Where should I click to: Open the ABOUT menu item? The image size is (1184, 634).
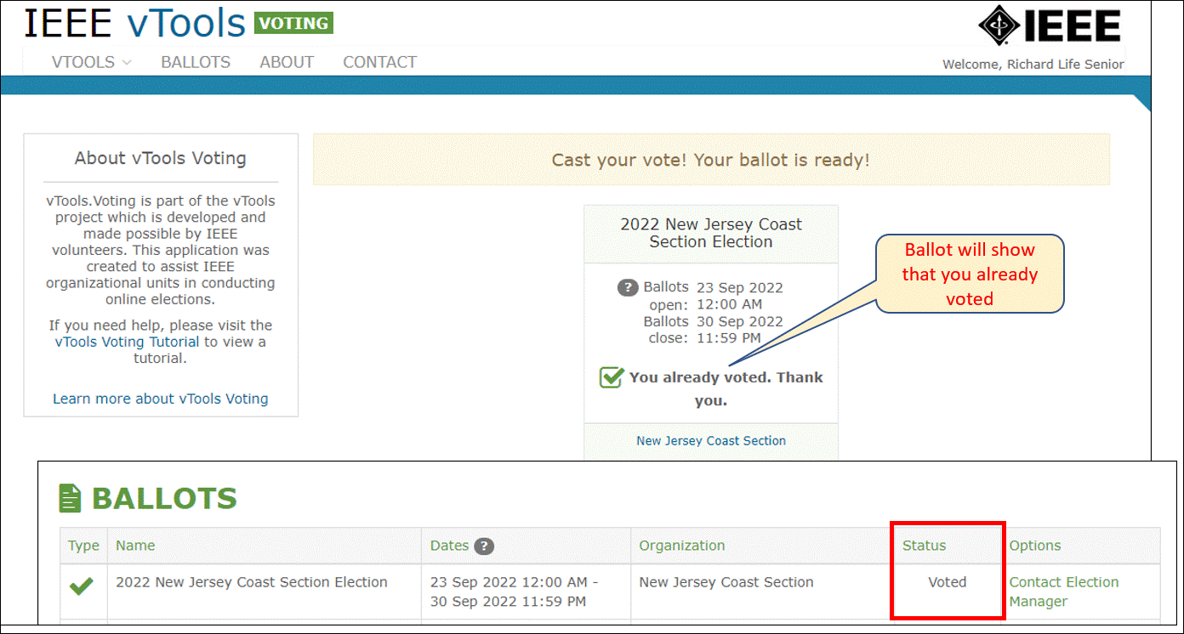[x=287, y=62]
